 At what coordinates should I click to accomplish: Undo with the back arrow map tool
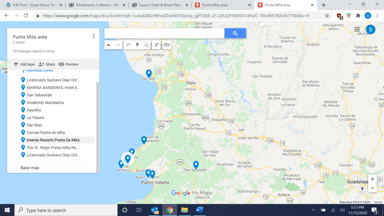(109, 45)
